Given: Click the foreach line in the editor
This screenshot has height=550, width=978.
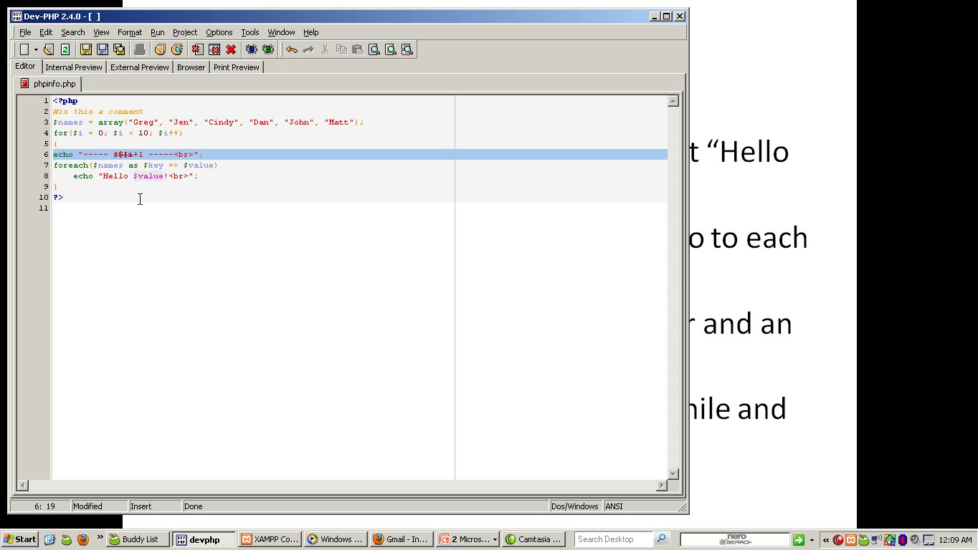Looking at the screenshot, I should (135, 165).
